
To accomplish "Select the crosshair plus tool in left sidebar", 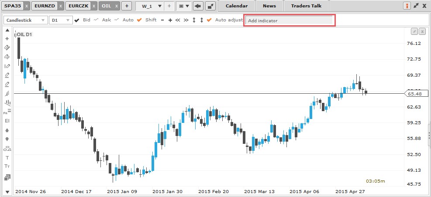I will (x=7, y=38).
